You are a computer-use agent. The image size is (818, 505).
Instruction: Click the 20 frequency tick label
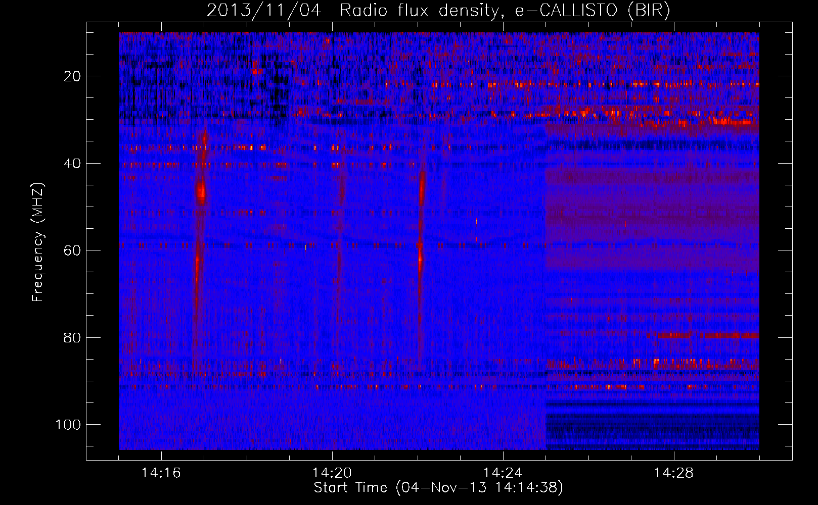(x=73, y=76)
